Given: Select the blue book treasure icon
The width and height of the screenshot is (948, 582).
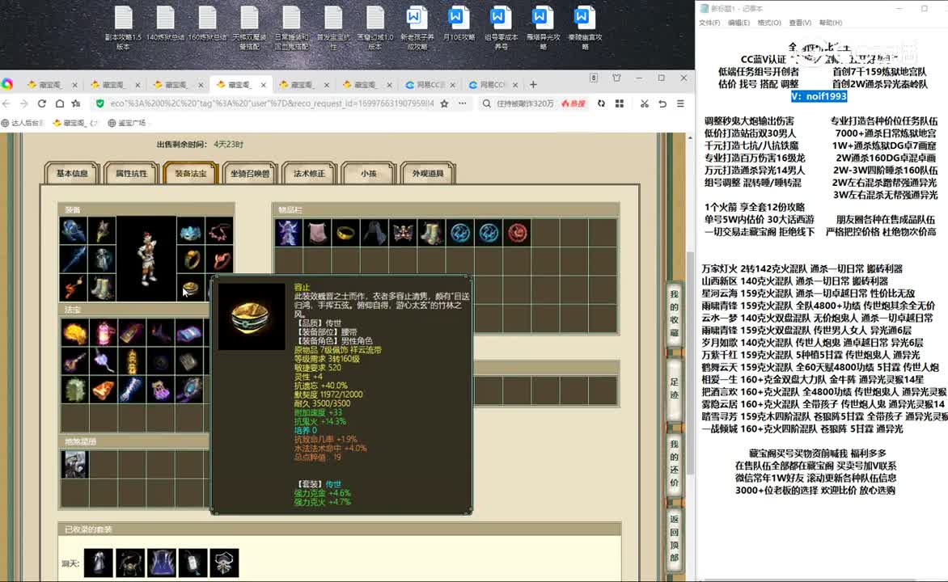Looking at the screenshot, I should click(x=189, y=331).
